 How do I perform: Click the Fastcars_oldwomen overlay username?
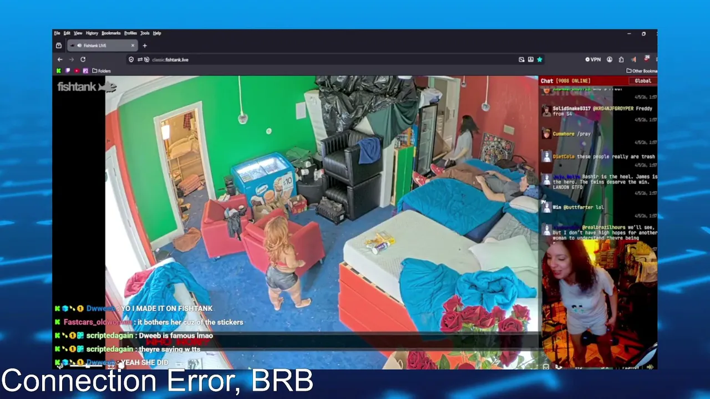(x=98, y=322)
